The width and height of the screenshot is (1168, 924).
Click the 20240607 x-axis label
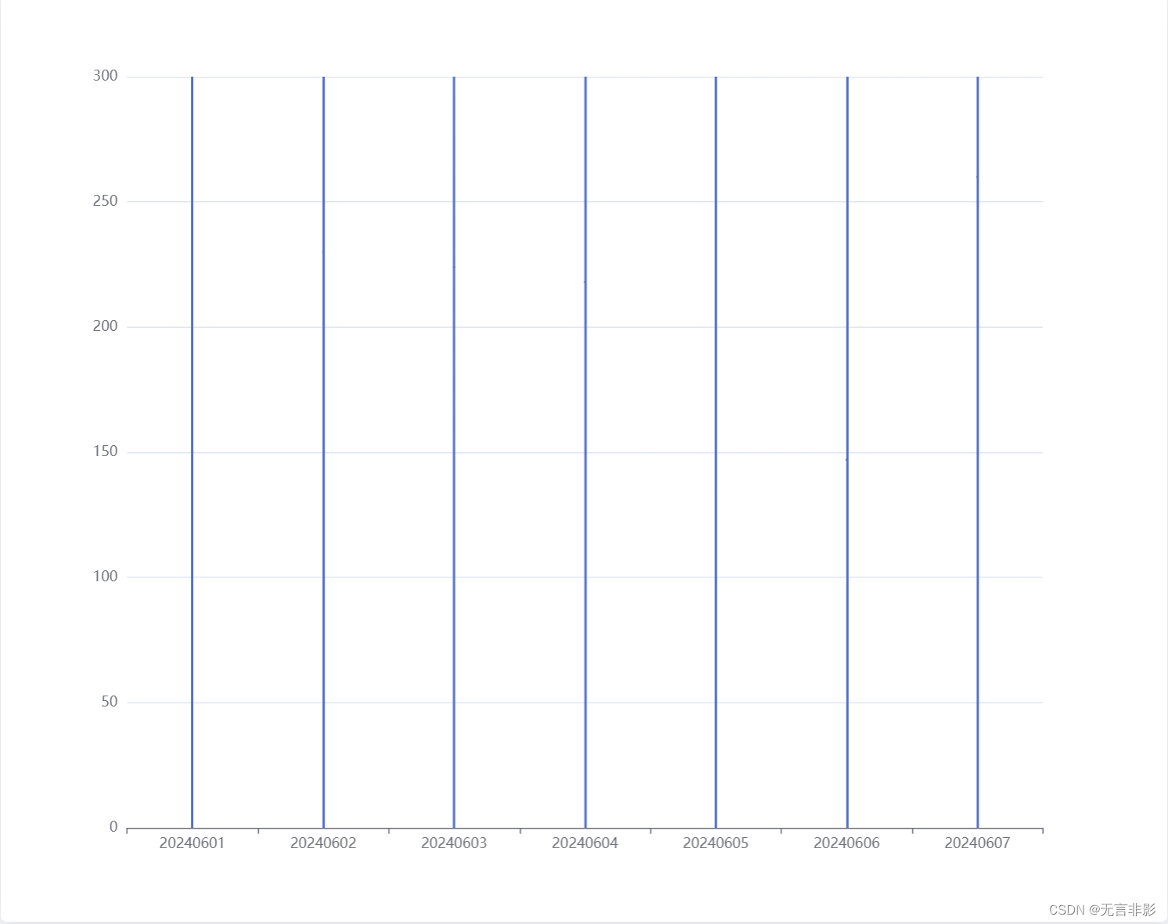click(977, 843)
